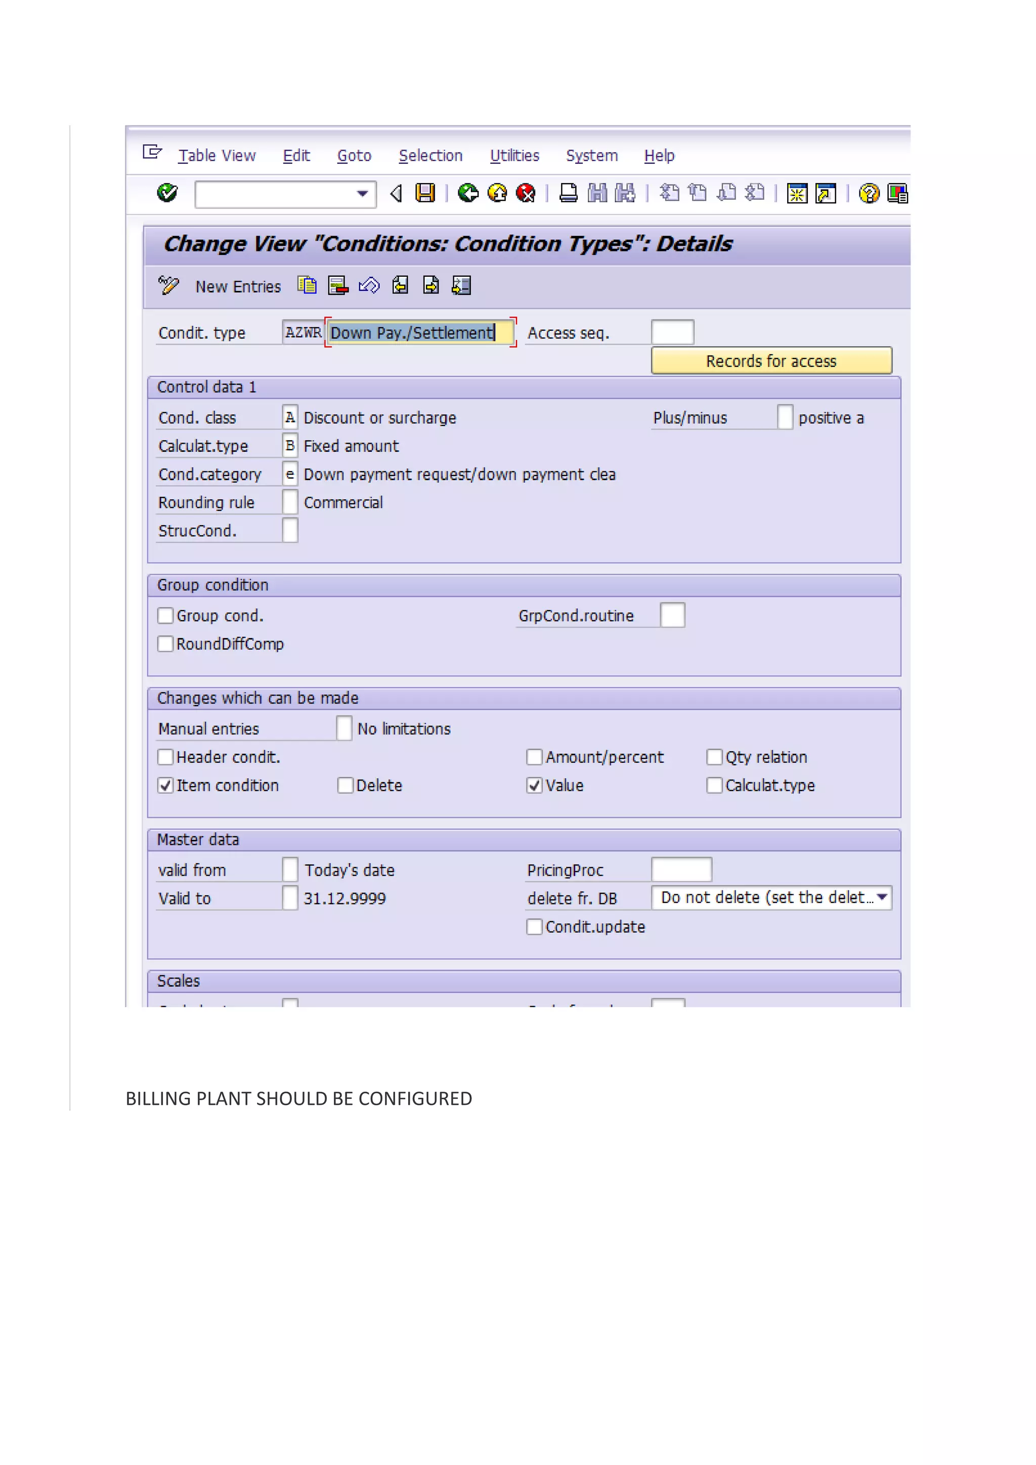Click the red Cancel icon
The image size is (1036, 1465).
(526, 193)
